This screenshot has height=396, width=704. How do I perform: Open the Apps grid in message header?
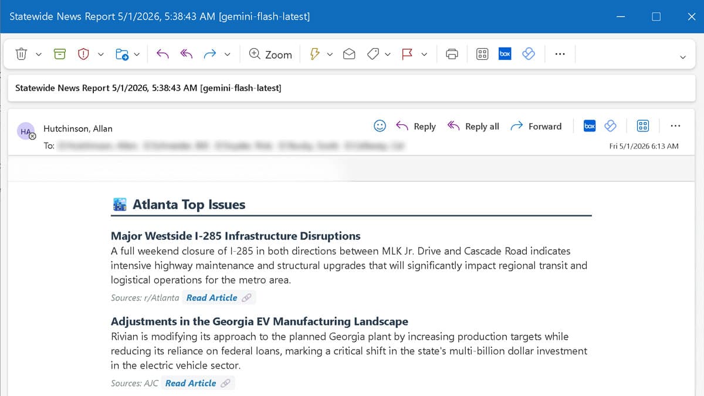pos(643,126)
